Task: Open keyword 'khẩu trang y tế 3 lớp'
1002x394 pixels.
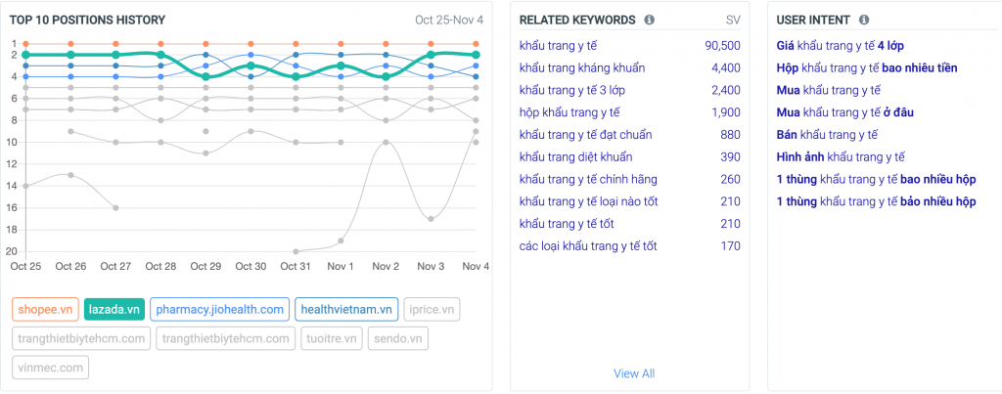Action: (x=573, y=90)
